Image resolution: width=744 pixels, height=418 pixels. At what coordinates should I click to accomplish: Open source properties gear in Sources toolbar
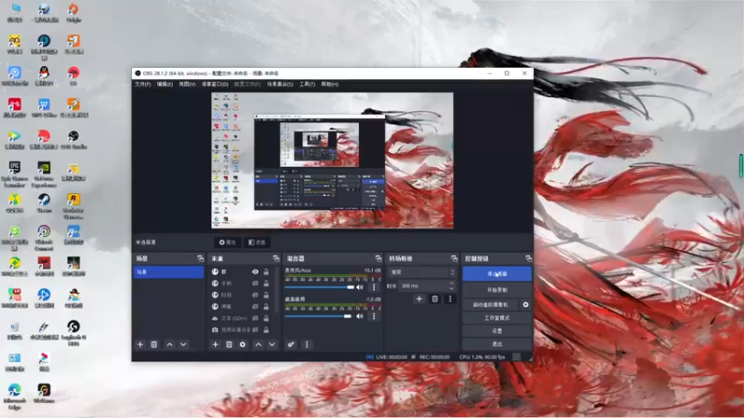pyautogui.click(x=243, y=345)
